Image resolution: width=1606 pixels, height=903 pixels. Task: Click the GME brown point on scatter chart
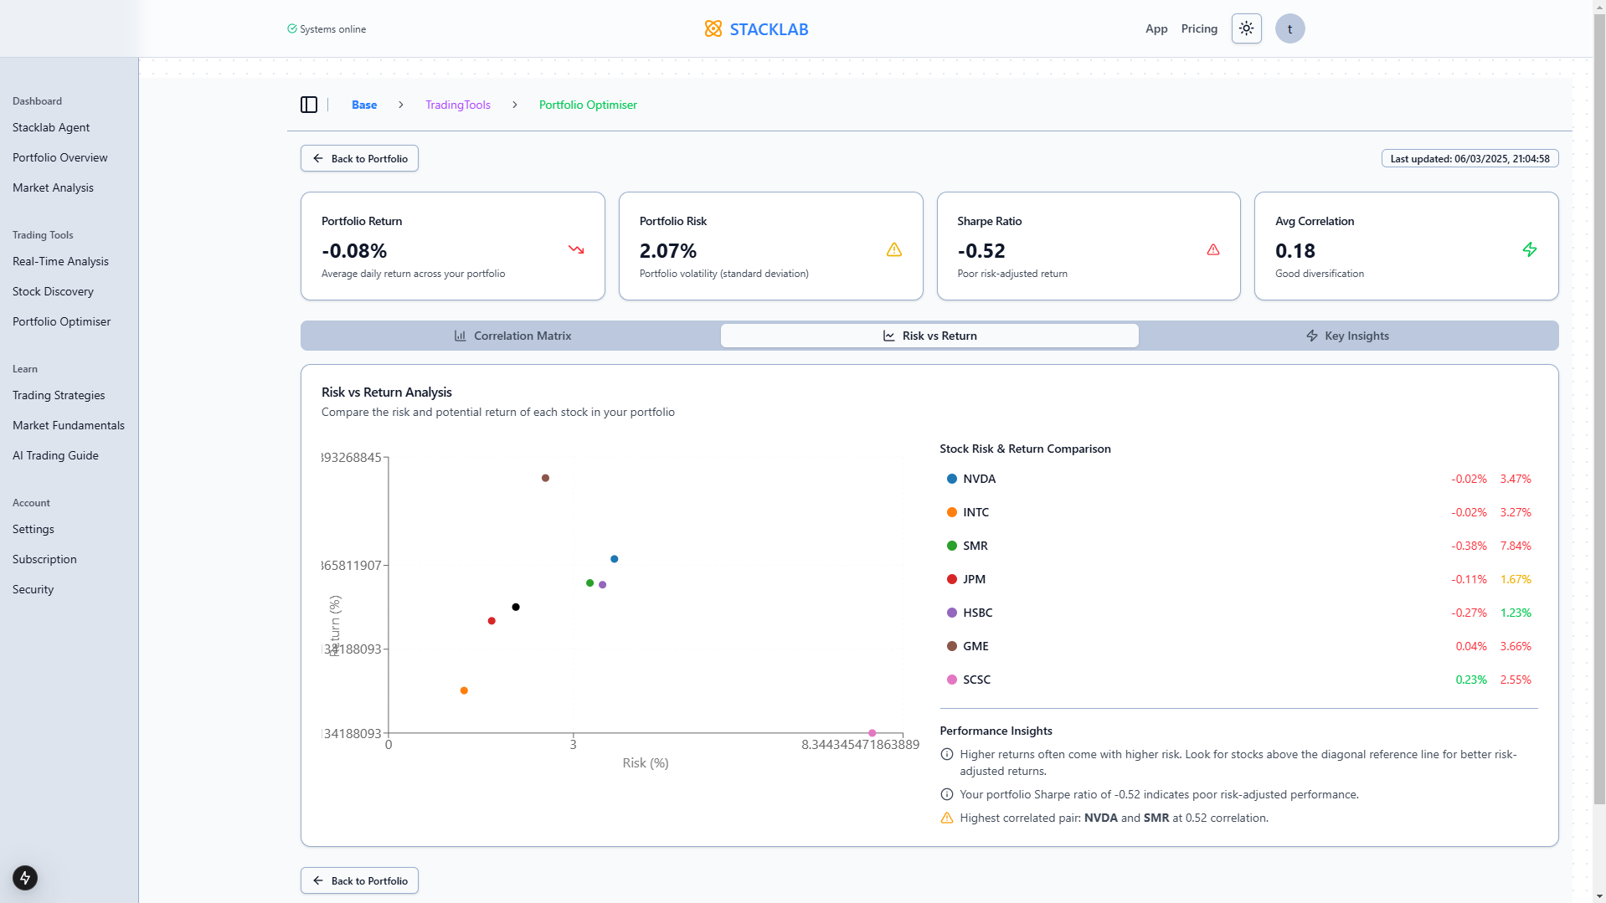(x=545, y=478)
